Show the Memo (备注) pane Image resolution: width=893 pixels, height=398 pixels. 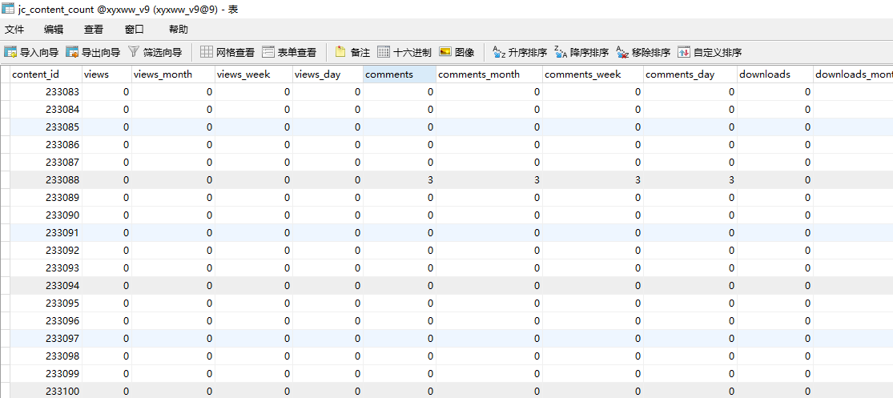pos(352,52)
